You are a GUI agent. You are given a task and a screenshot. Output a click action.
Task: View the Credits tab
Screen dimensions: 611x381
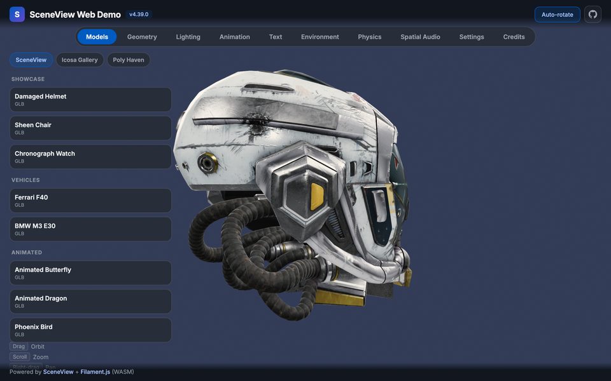click(x=514, y=37)
